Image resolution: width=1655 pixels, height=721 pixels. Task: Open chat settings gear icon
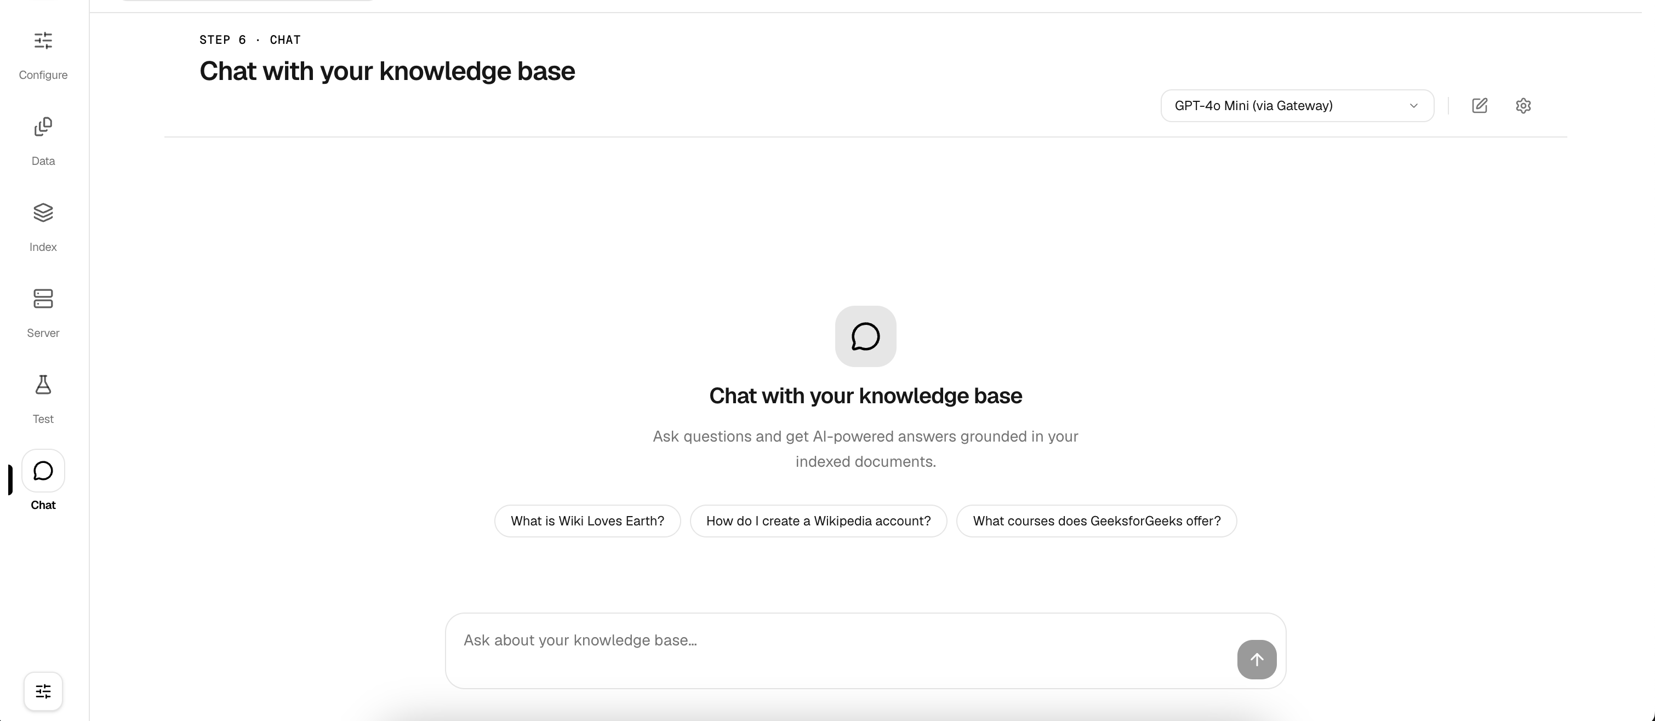pos(1523,105)
